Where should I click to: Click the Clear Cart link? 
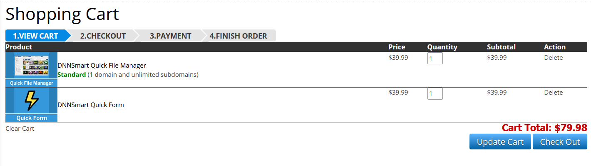tap(20, 129)
